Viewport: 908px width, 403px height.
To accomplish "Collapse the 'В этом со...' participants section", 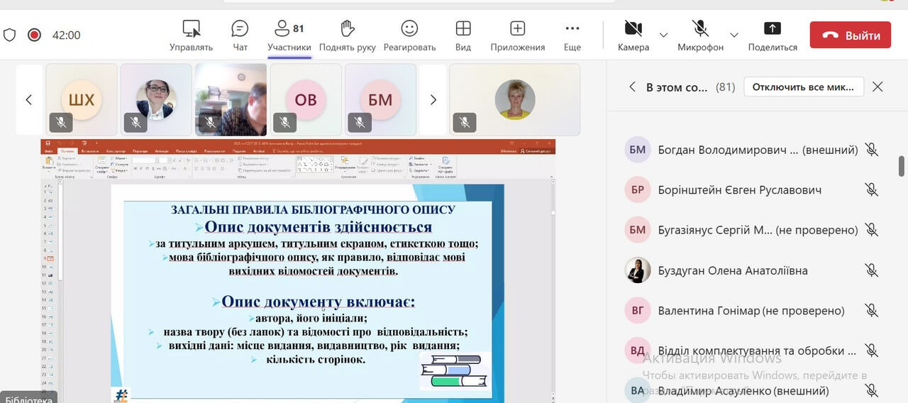I will tap(632, 87).
